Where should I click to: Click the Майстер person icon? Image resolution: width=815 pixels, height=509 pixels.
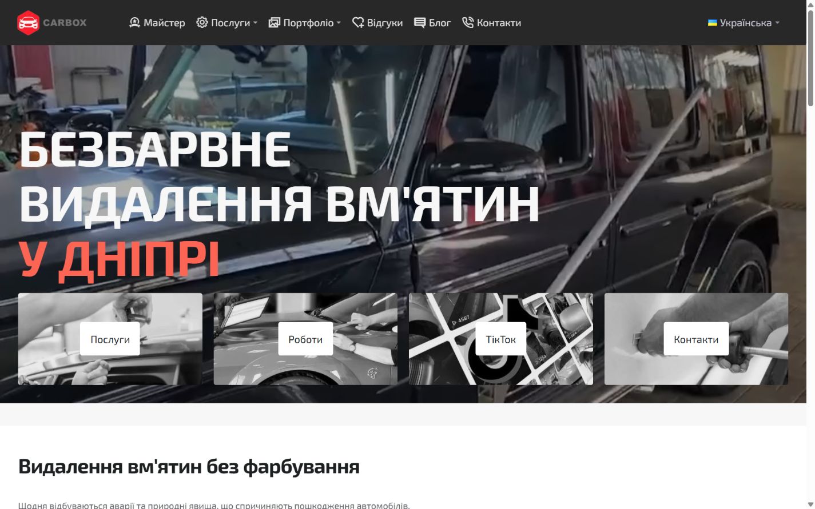coord(134,23)
